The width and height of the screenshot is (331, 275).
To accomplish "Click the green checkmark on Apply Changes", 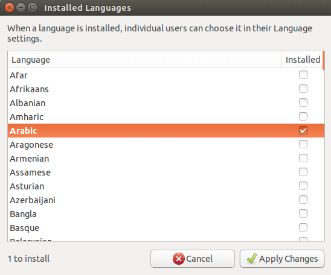I will [x=252, y=258].
